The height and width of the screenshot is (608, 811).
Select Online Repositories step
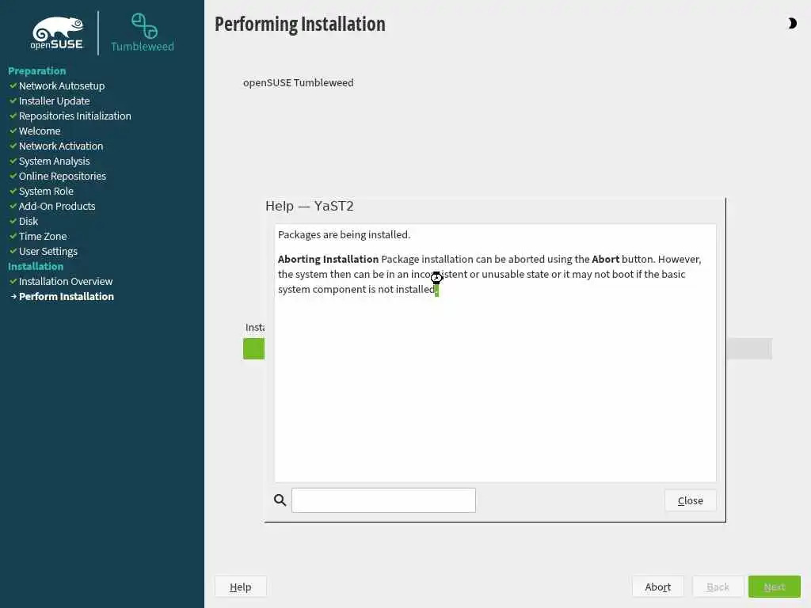pos(63,176)
